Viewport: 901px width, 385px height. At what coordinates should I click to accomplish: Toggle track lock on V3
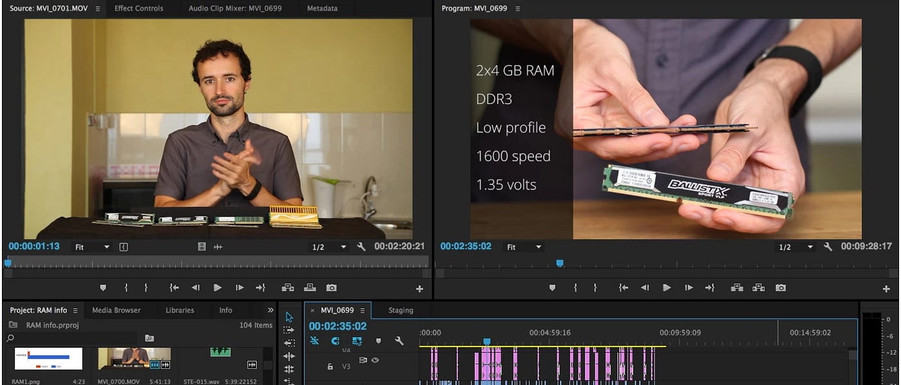(330, 366)
